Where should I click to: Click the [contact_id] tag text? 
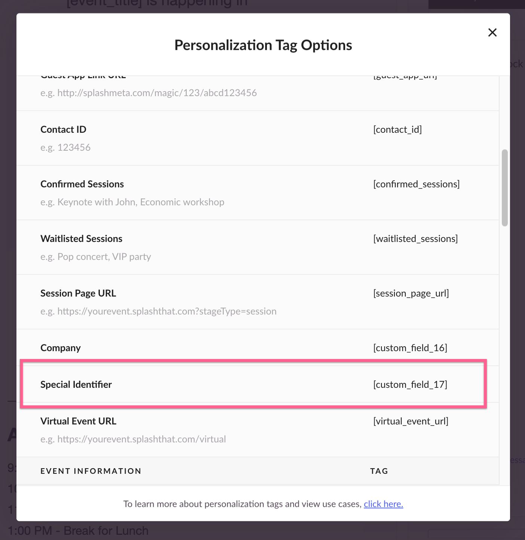pos(397,129)
